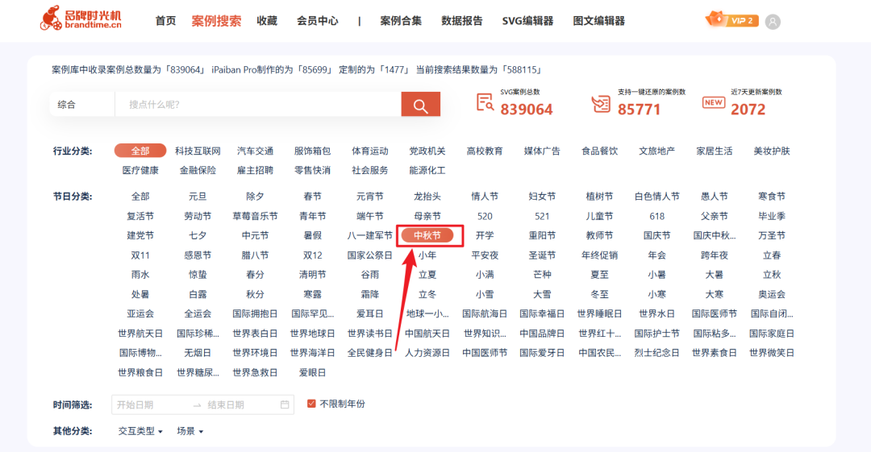The image size is (871, 452).
Task: Filter by 医疗健康 industry
Action: (x=140, y=171)
